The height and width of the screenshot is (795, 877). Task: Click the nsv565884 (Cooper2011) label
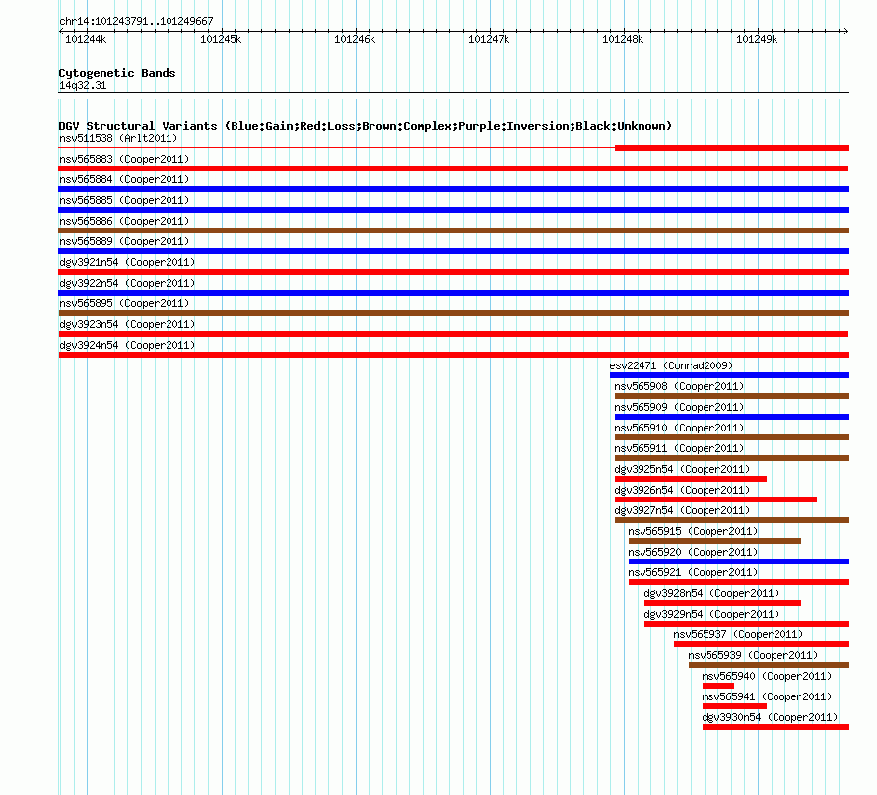pyautogui.click(x=124, y=179)
